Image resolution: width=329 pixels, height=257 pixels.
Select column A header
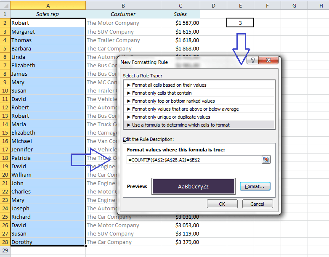coord(48,5)
